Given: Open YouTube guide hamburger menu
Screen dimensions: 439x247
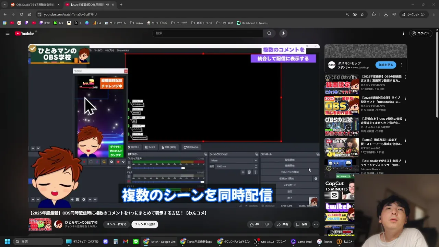Looking at the screenshot, I should tap(8, 33).
